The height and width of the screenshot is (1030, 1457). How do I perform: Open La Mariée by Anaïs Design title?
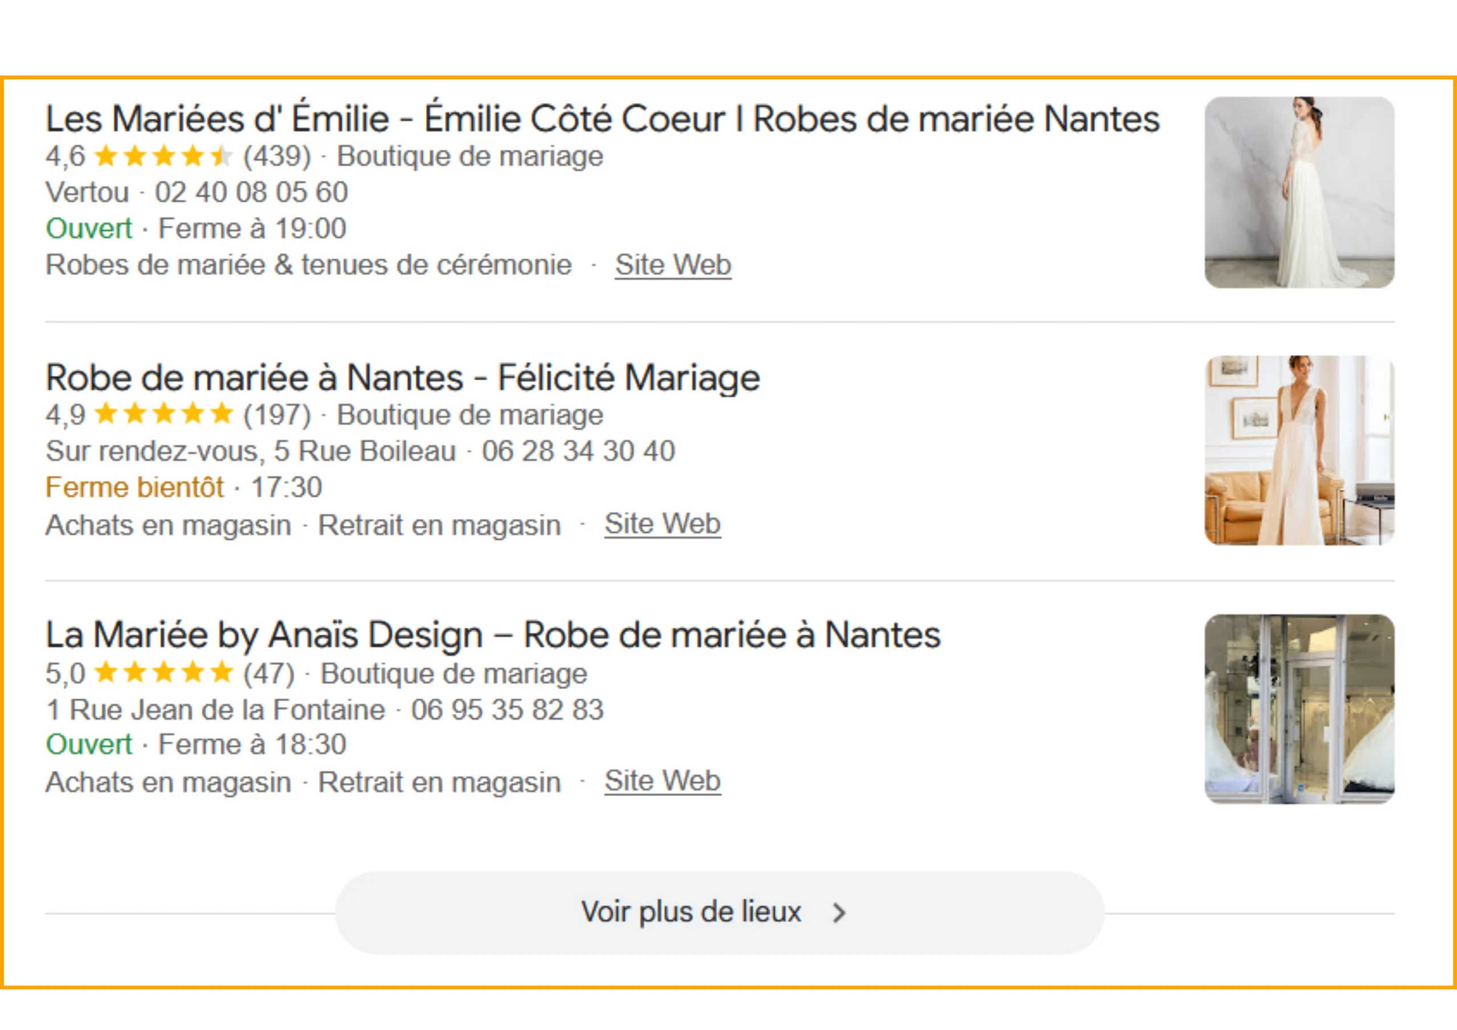point(492,635)
